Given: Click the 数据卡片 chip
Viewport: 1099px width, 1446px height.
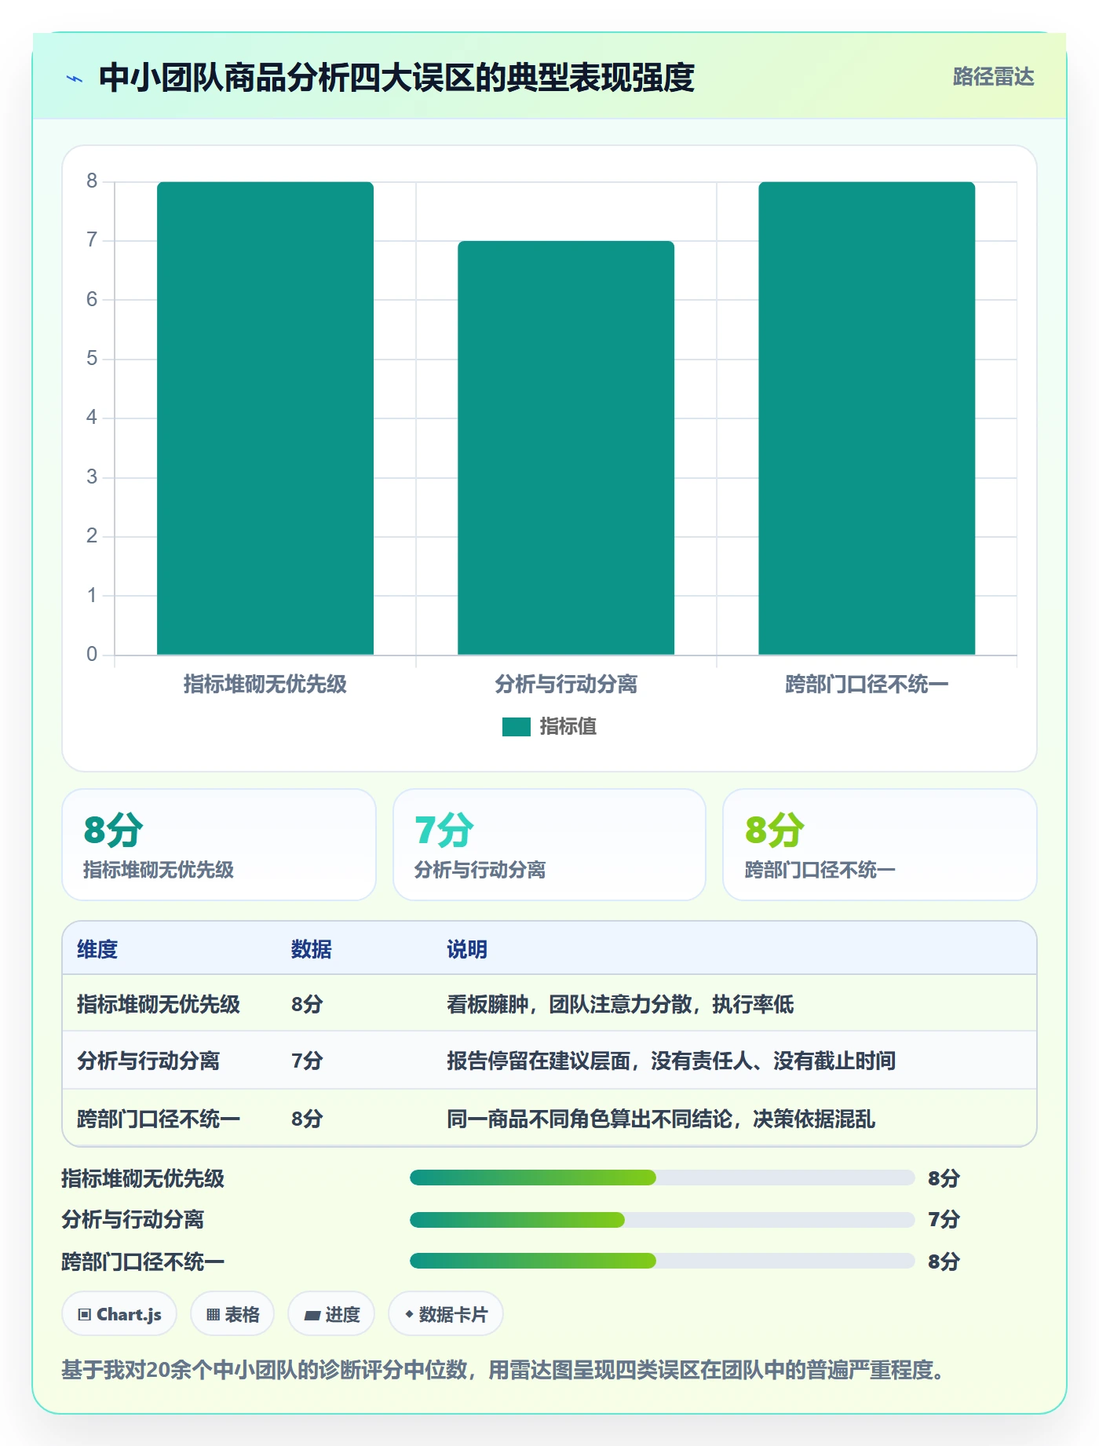Looking at the screenshot, I should [446, 1314].
